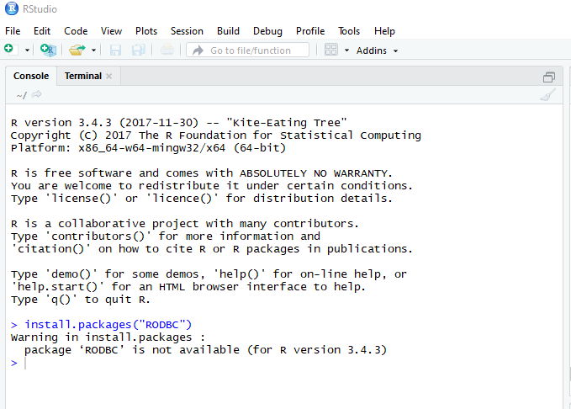Open the Profile menu
This screenshot has height=409, width=571.
coord(310,31)
